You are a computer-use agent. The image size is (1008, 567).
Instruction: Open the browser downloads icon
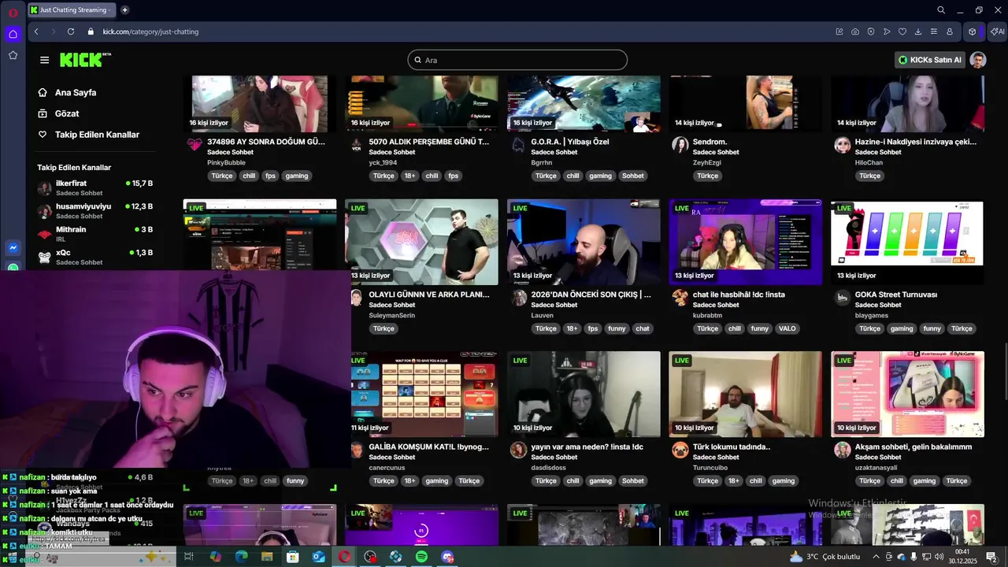coord(918,31)
